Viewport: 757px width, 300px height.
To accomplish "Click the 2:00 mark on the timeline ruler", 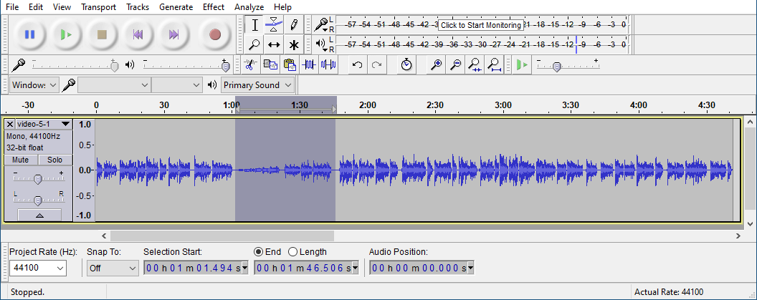I will pos(368,105).
